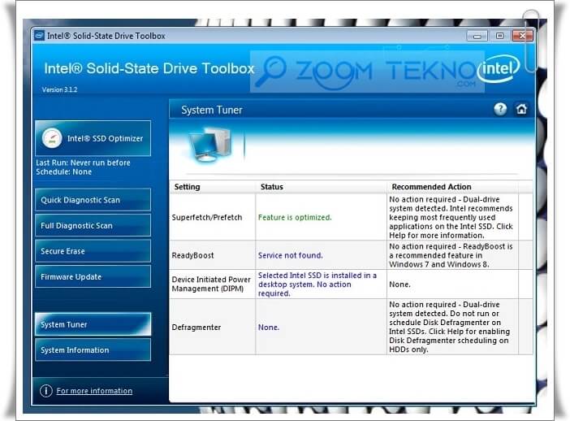Click Defragmenter recommended action text
570x421 pixels.
pyautogui.click(x=449, y=327)
